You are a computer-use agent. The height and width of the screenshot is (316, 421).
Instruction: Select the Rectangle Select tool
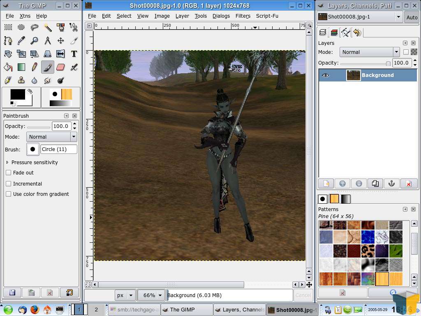8,27
